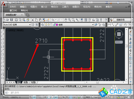Open the Properties palette icon
This screenshot has width=134, height=99.
[82, 20]
